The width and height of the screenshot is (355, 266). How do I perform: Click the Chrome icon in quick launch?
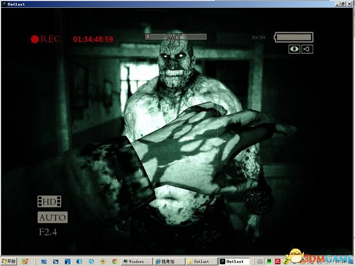coord(115,262)
